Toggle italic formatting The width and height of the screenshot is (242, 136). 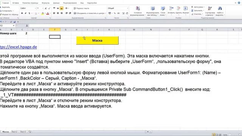(26, 14)
